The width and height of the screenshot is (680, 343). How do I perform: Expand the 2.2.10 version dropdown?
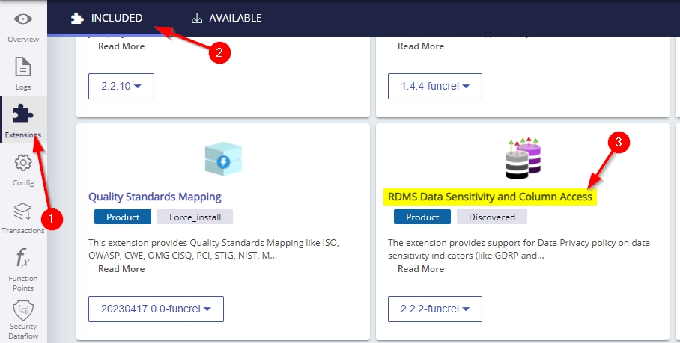tap(121, 86)
